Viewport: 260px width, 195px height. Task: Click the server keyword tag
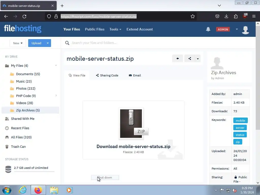coord(240,128)
